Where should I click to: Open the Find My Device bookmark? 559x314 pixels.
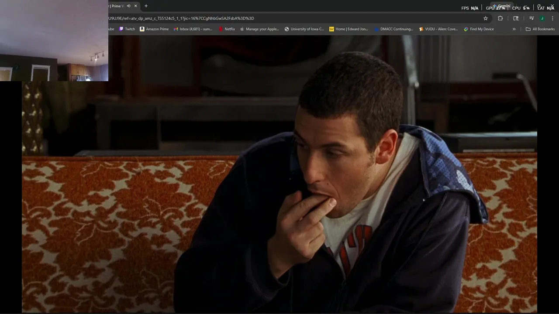pos(479,29)
